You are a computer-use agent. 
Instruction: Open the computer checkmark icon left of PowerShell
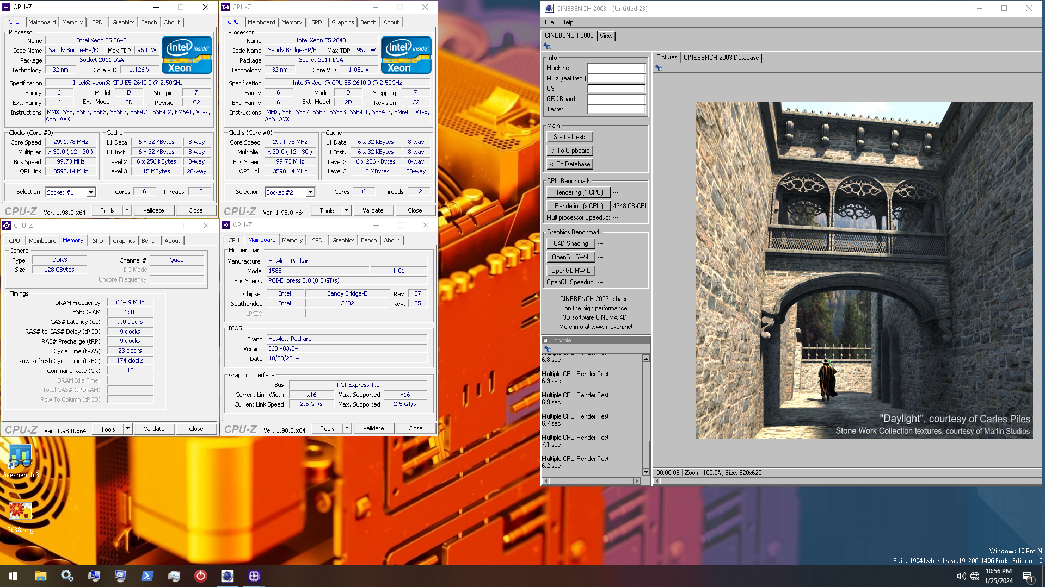120,576
